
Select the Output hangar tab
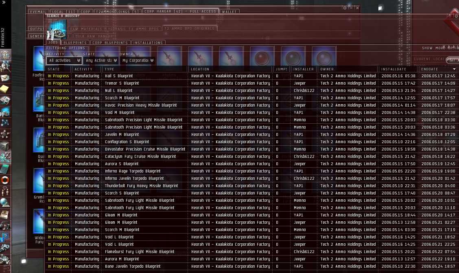pos(37,28)
